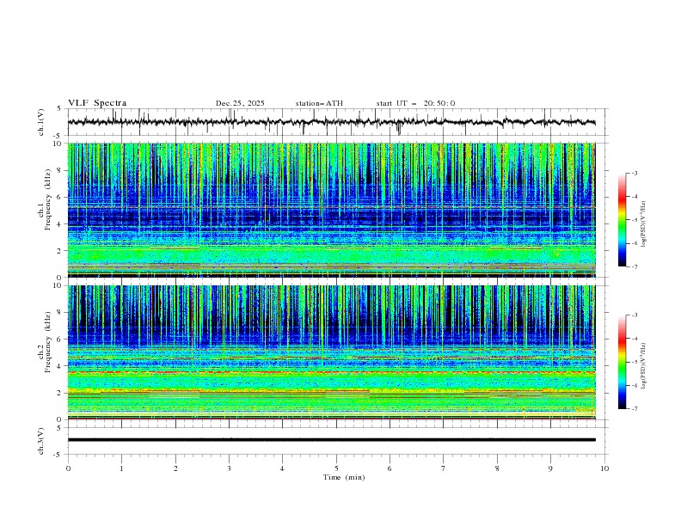Click the ch.1(V) axis "5" tick label
The height and width of the screenshot is (526, 681).
(x=59, y=109)
